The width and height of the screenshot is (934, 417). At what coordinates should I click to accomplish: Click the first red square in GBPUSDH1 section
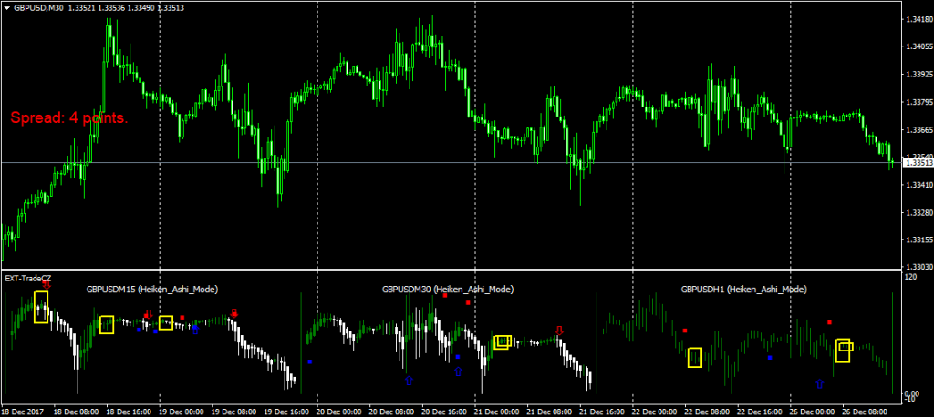(685, 331)
